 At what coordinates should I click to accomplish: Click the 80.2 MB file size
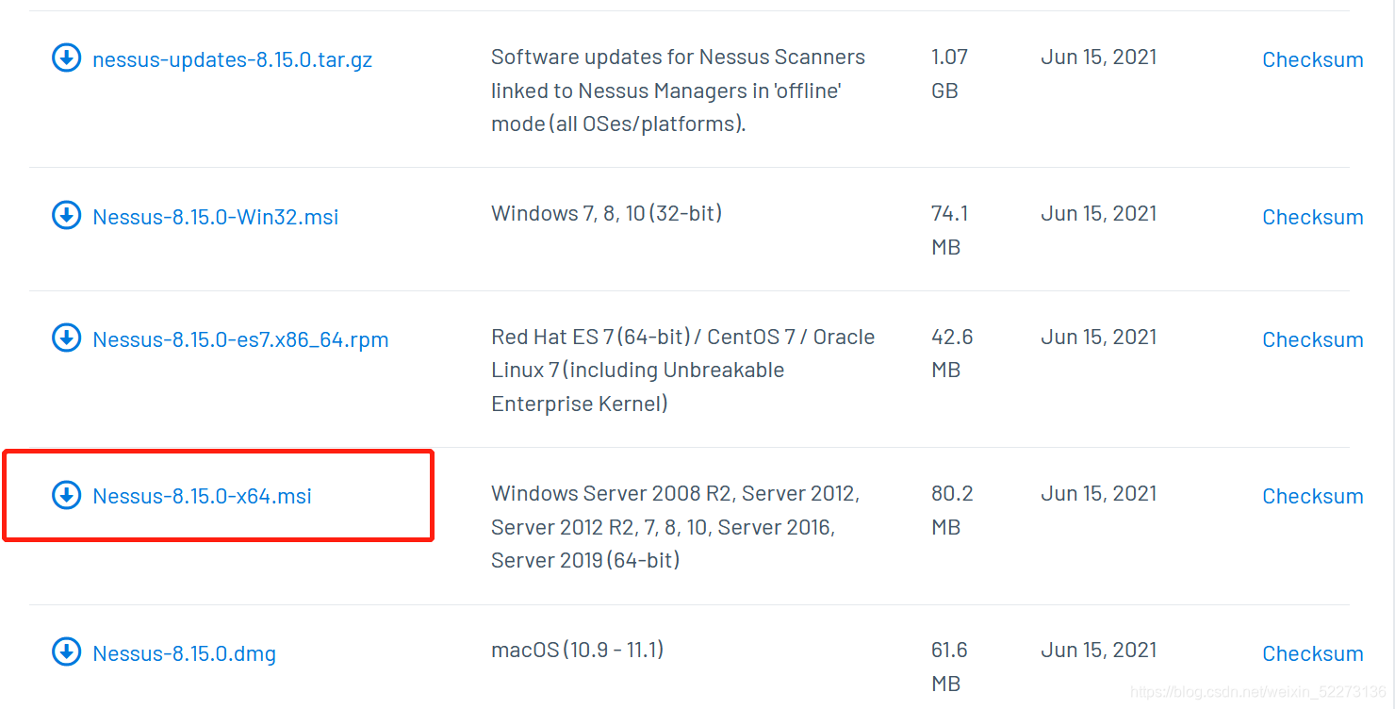[952, 510]
